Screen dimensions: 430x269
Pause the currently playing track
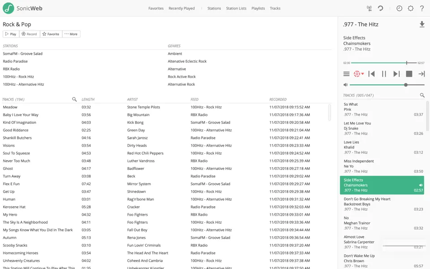(384, 74)
